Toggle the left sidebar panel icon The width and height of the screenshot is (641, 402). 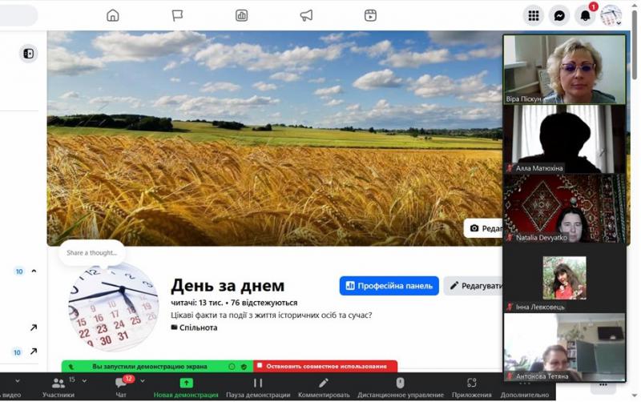(28, 54)
